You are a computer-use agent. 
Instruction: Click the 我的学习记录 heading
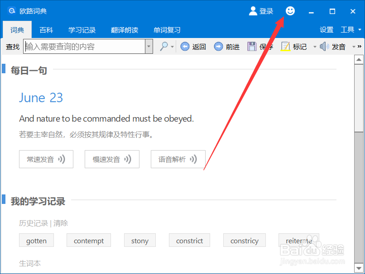pos(38,201)
